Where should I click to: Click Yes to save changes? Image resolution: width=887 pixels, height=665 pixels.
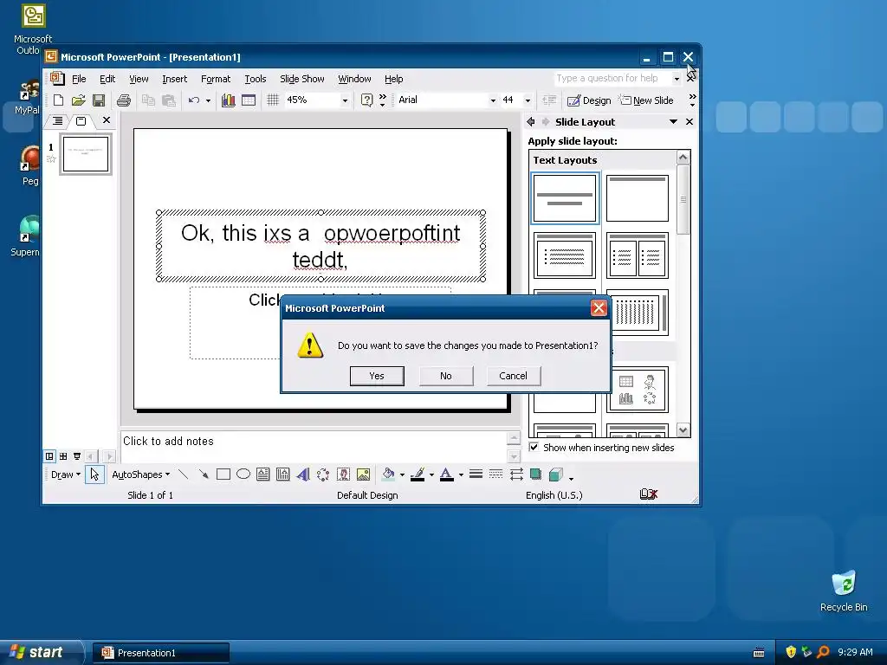377,376
